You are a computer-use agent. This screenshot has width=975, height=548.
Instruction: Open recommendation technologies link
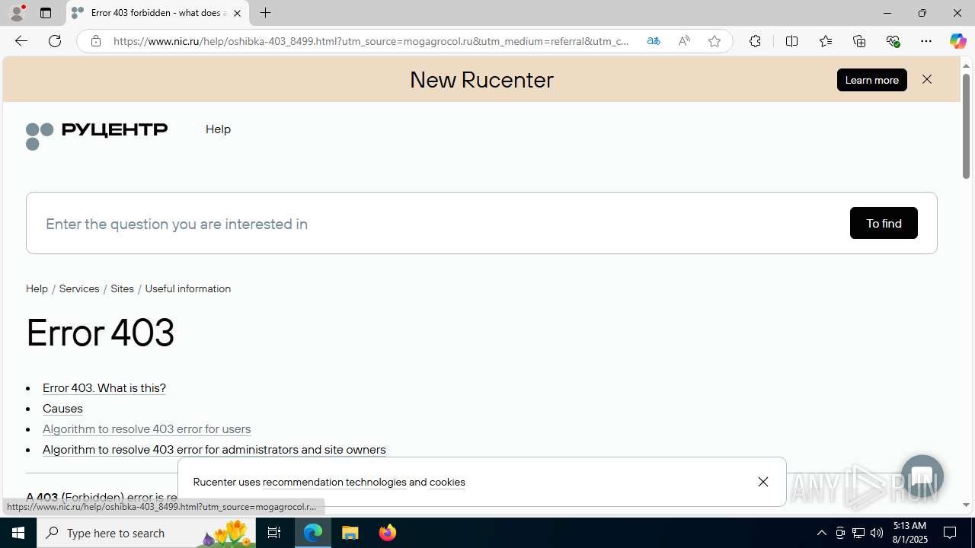click(x=334, y=482)
